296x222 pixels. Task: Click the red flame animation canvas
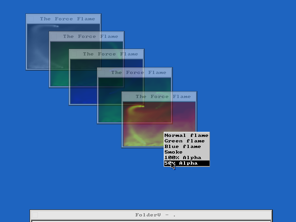click(x=159, y=124)
